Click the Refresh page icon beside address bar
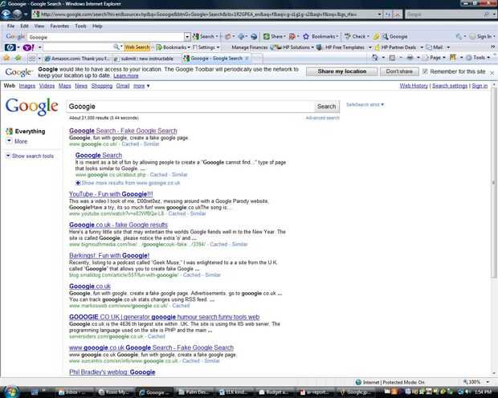This screenshot has width=498, height=398. 388,14
